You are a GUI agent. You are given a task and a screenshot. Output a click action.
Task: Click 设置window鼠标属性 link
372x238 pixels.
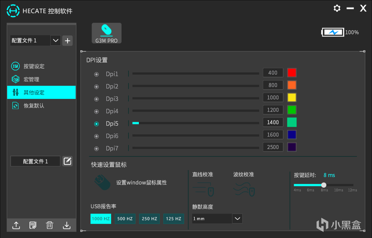[x=142, y=182]
